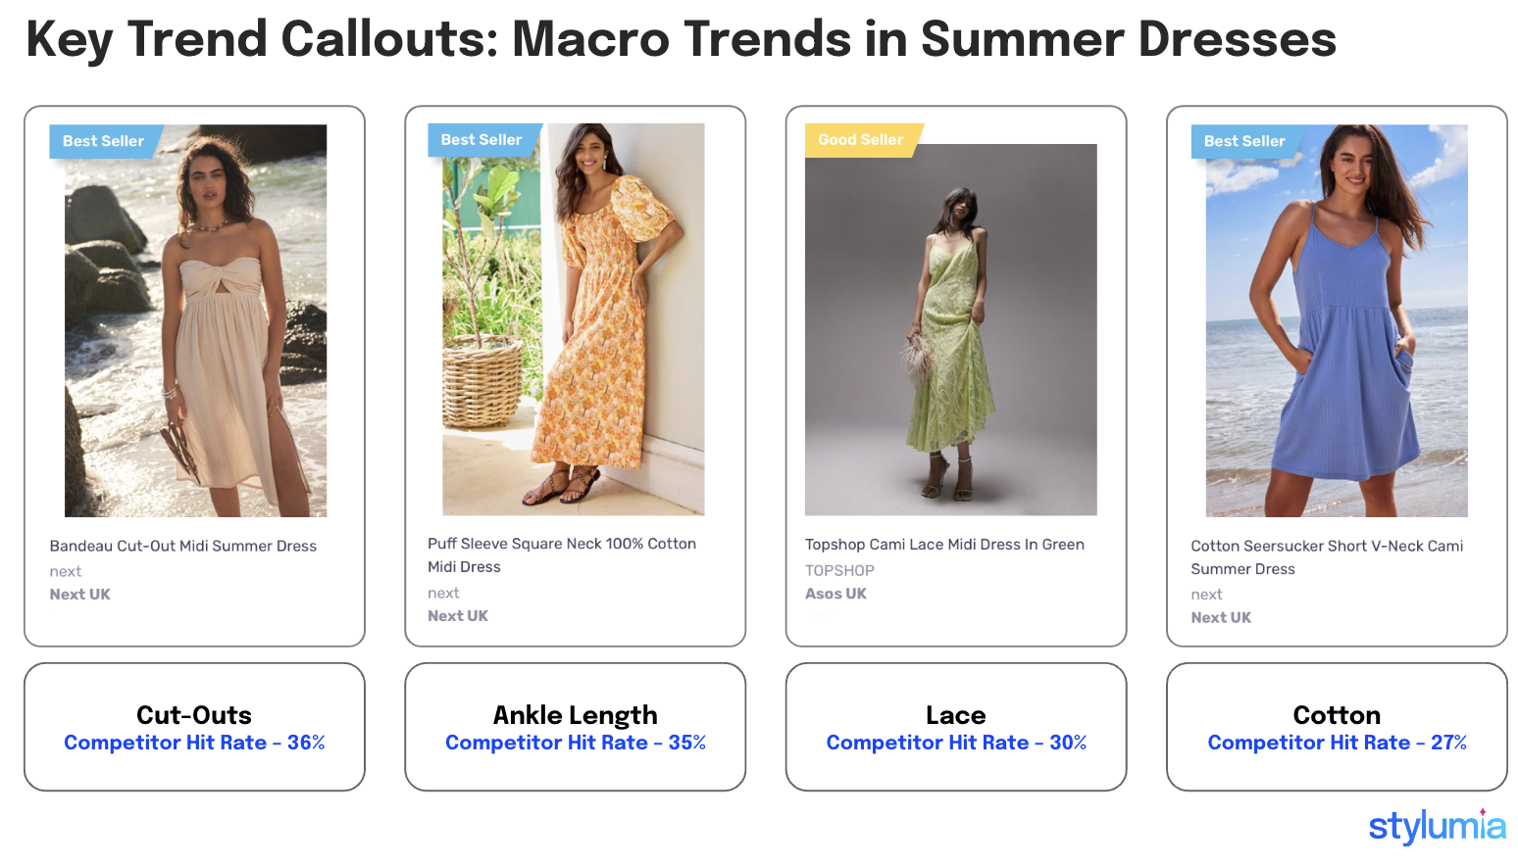Click the Key Trend Callouts slide title
This screenshot has width=1518, height=864.
pyautogui.click(x=681, y=39)
